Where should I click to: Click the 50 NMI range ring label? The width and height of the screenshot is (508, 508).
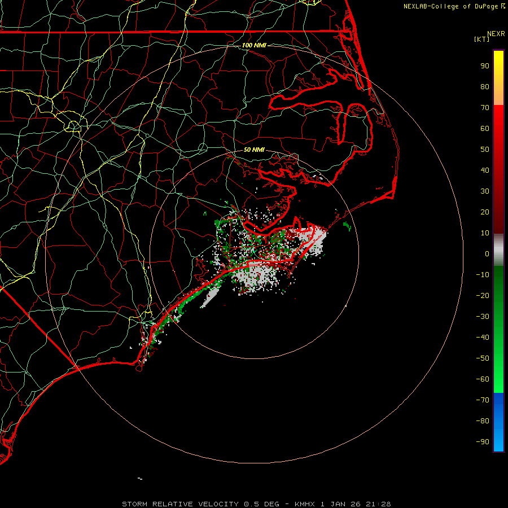pyautogui.click(x=254, y=150)
